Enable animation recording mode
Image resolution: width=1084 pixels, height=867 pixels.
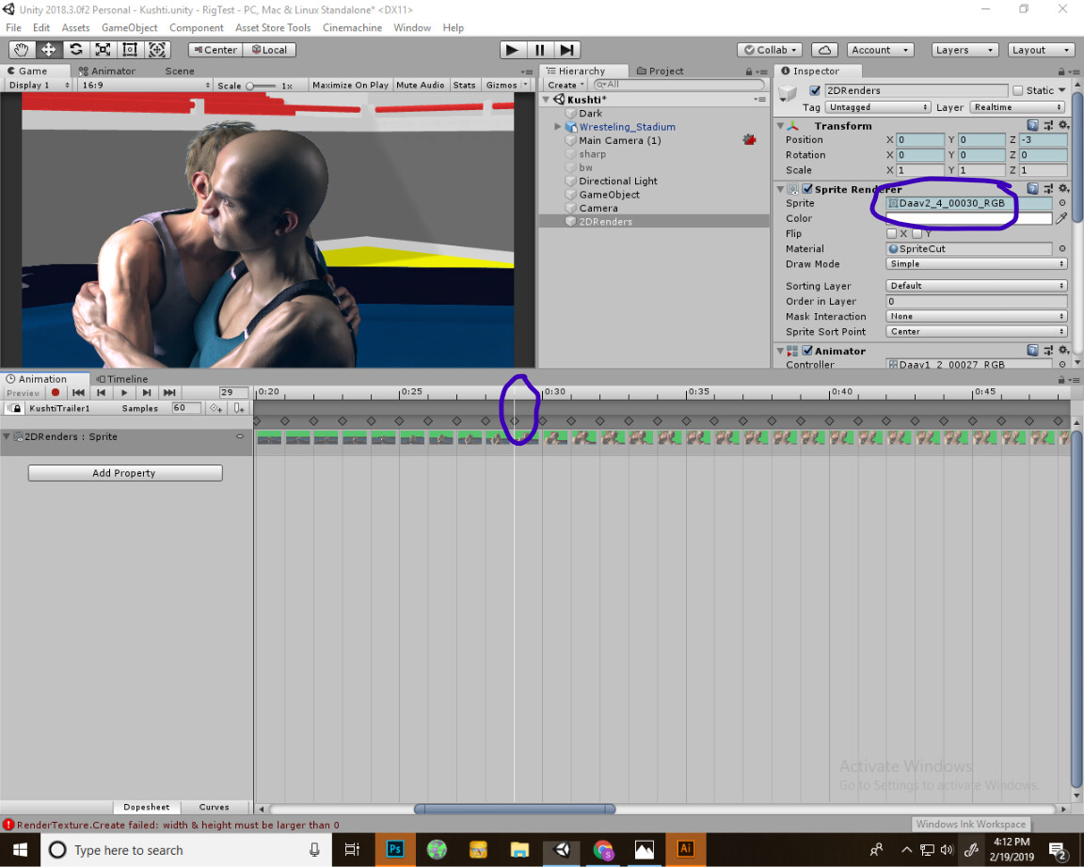pyautogui.click(x=57, y=393)
